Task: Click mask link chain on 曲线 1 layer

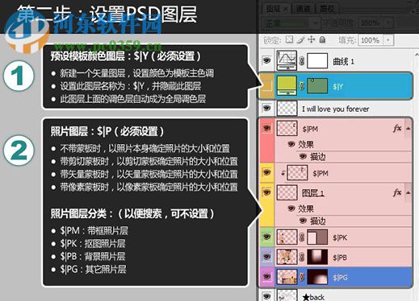Action: point(302,61)
